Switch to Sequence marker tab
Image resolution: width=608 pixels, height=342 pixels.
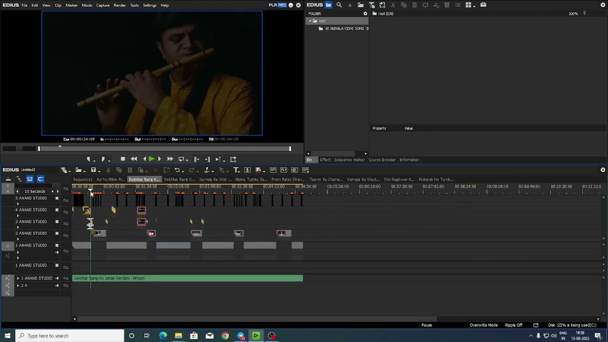[x=350, y=160]
